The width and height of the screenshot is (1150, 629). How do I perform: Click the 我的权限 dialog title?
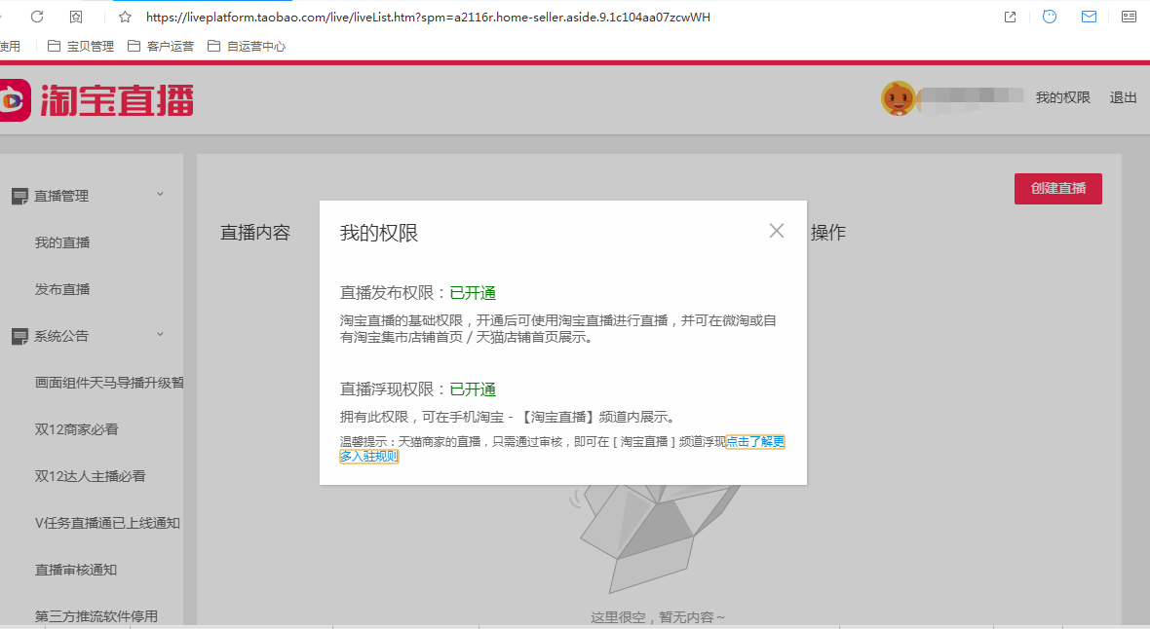[378, 233]
